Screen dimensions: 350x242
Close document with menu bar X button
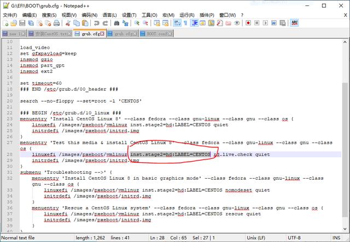[345, 15]
